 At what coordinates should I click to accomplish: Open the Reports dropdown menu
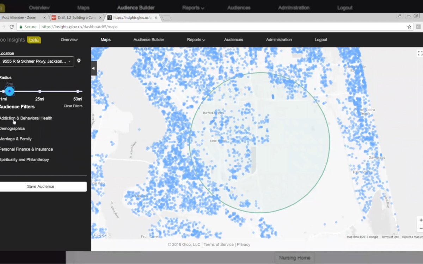click(196, 40)
